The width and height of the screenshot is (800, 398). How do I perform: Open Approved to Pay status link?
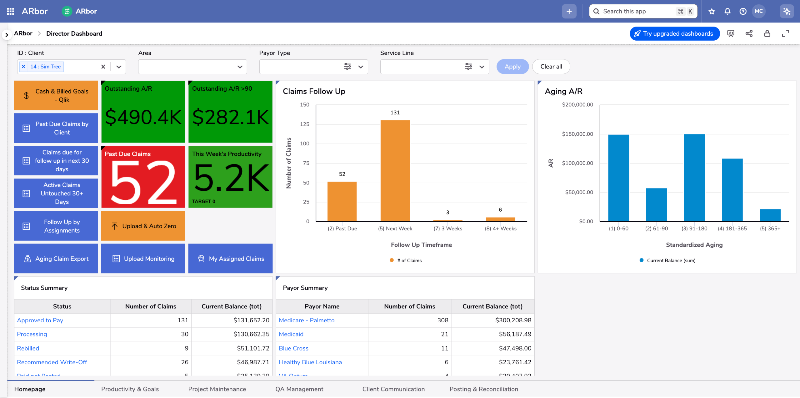pyautogui.click(x=40, y=320)
